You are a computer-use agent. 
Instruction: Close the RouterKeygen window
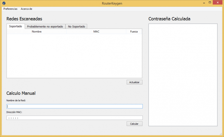tap(217, 2)
